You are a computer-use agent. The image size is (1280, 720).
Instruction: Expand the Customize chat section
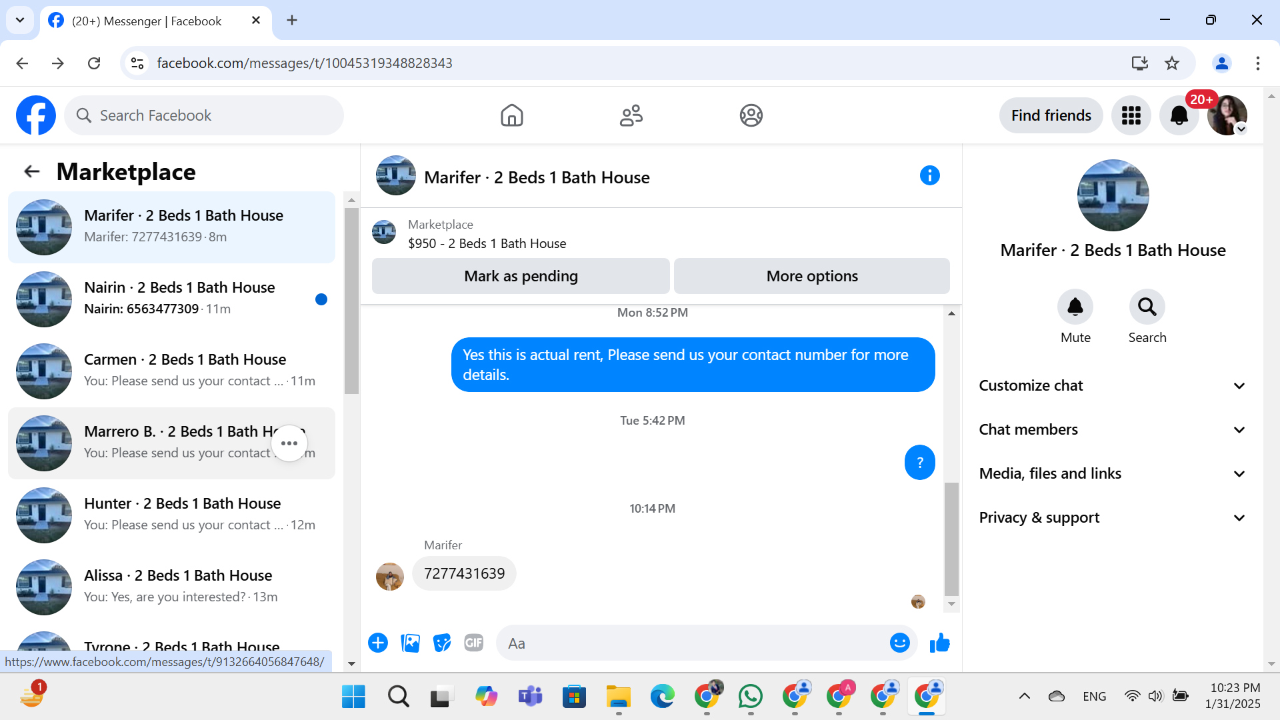point(1113,386)
